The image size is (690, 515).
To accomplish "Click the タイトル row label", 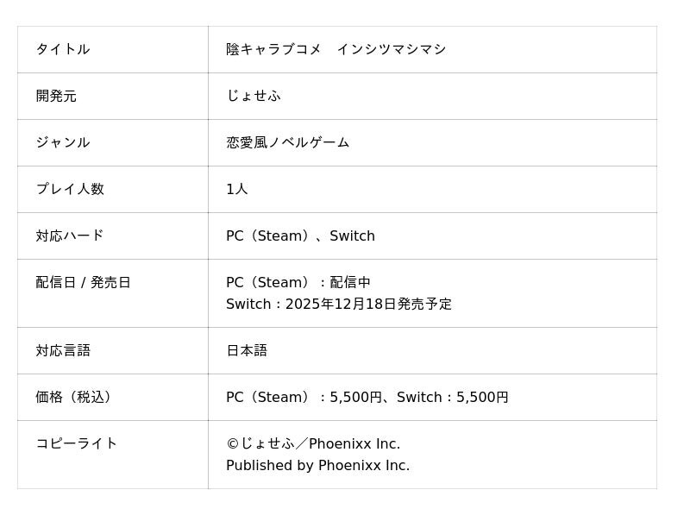I will [63, 49].
